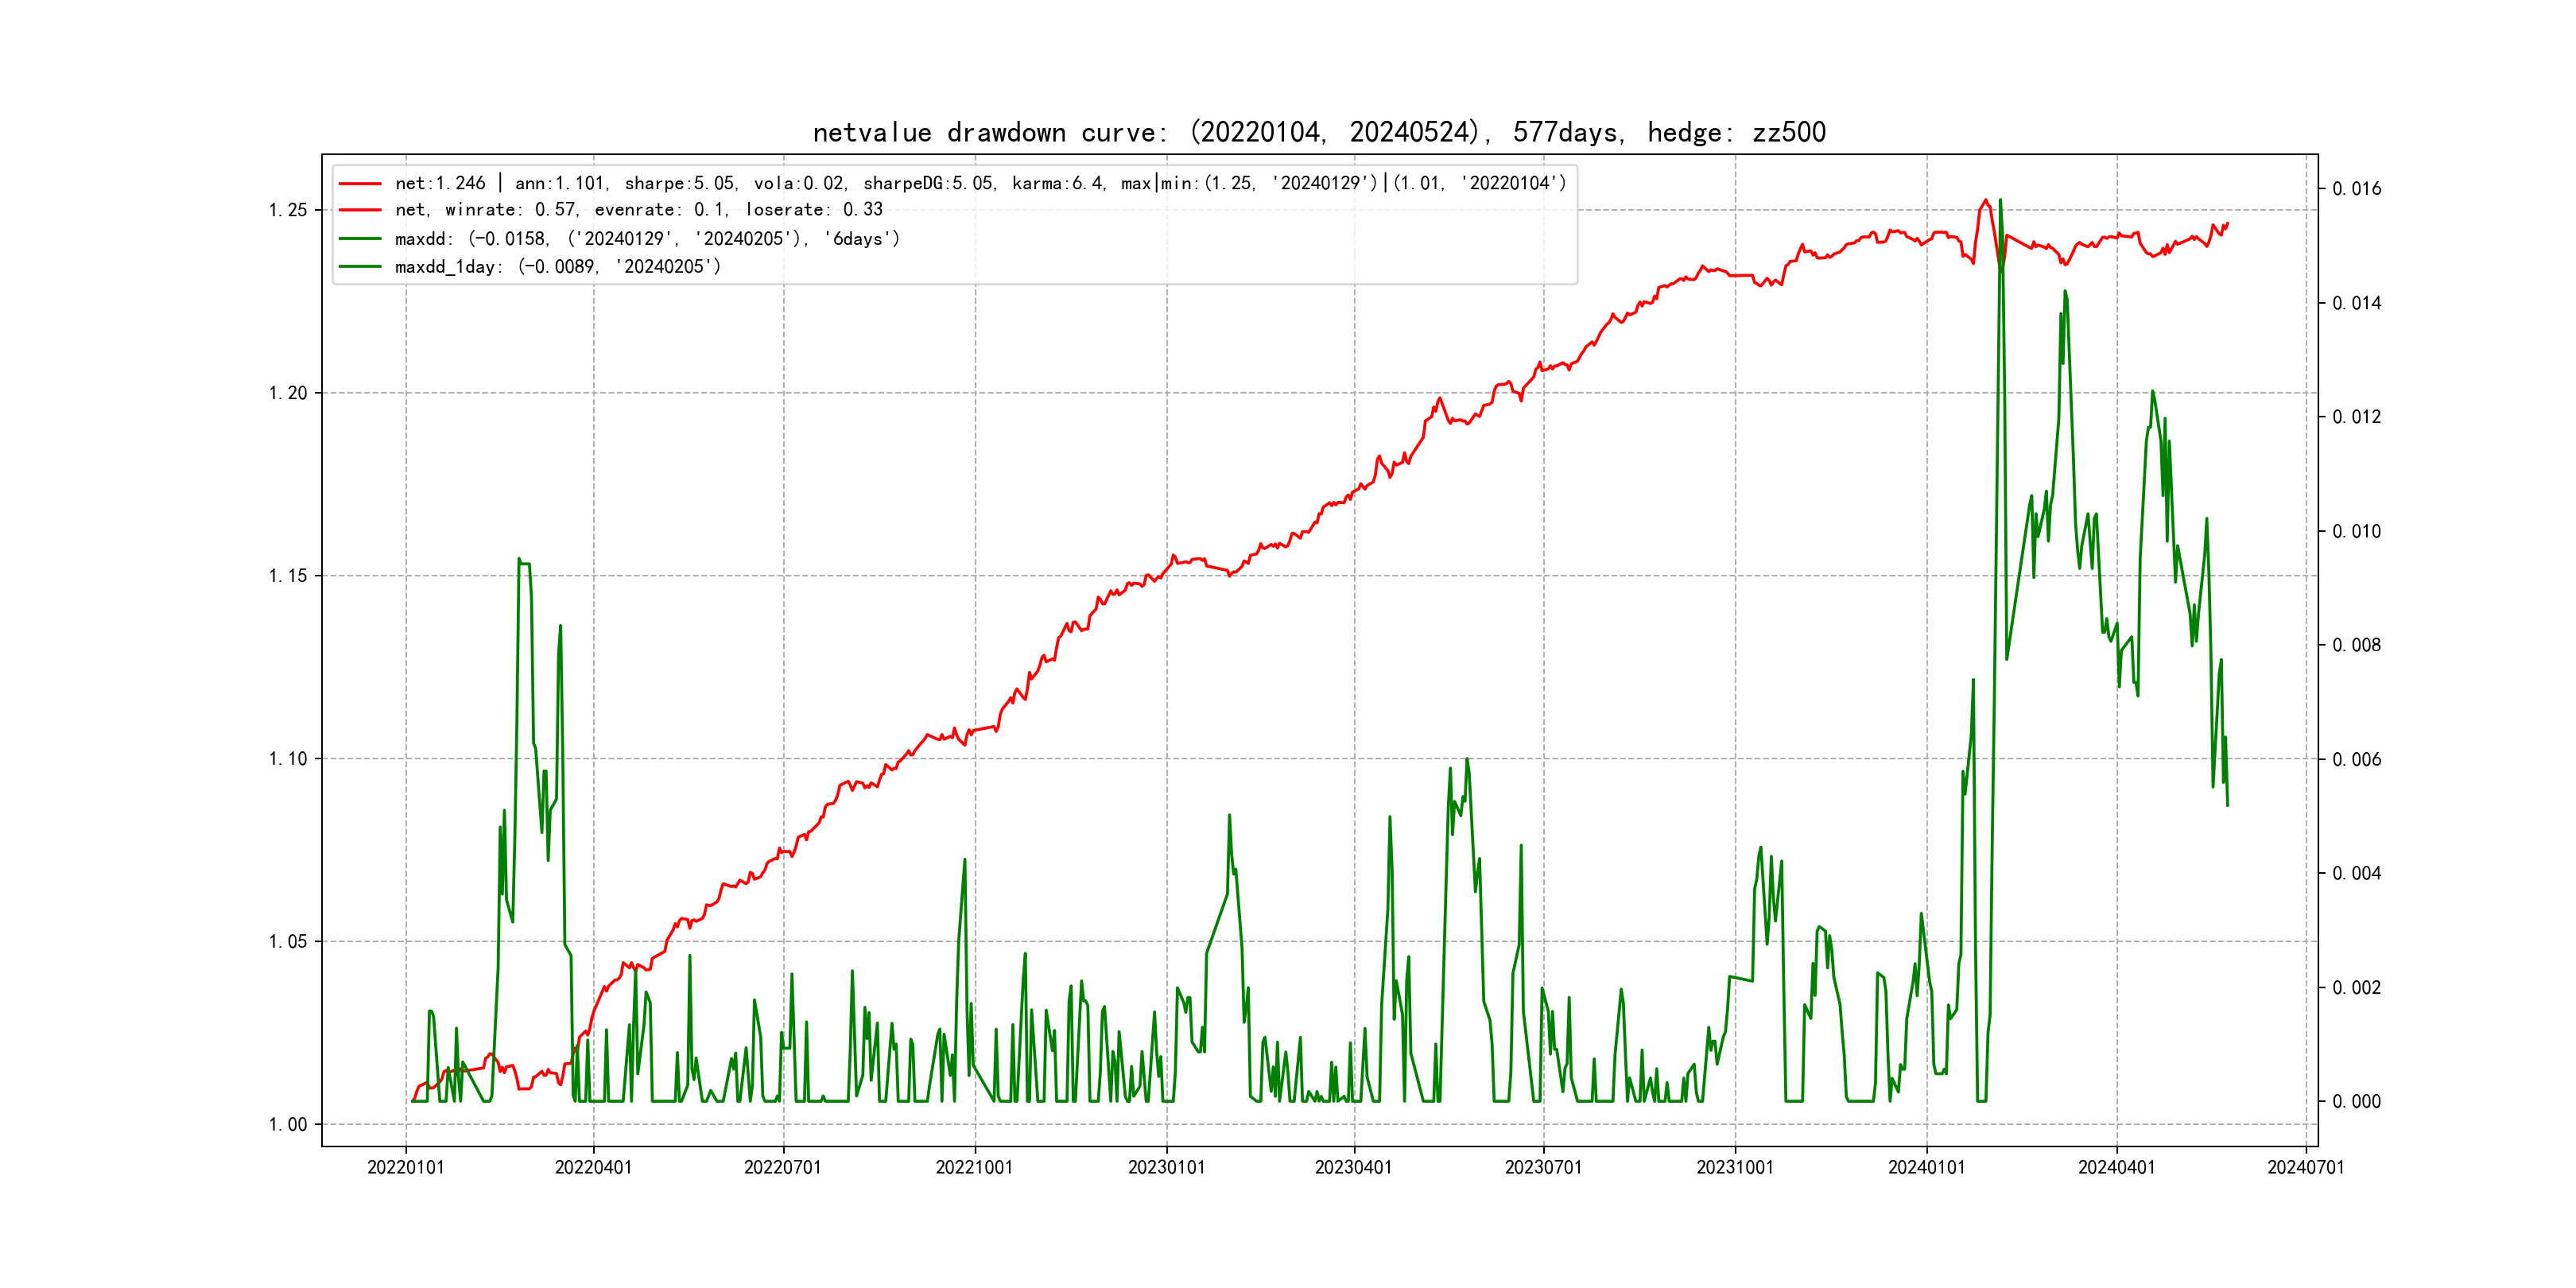Image resolution: width=2576 pixels, height=1288 pixels.
Task: Click the red winrate legend line swatch
Action: (360, 210)
